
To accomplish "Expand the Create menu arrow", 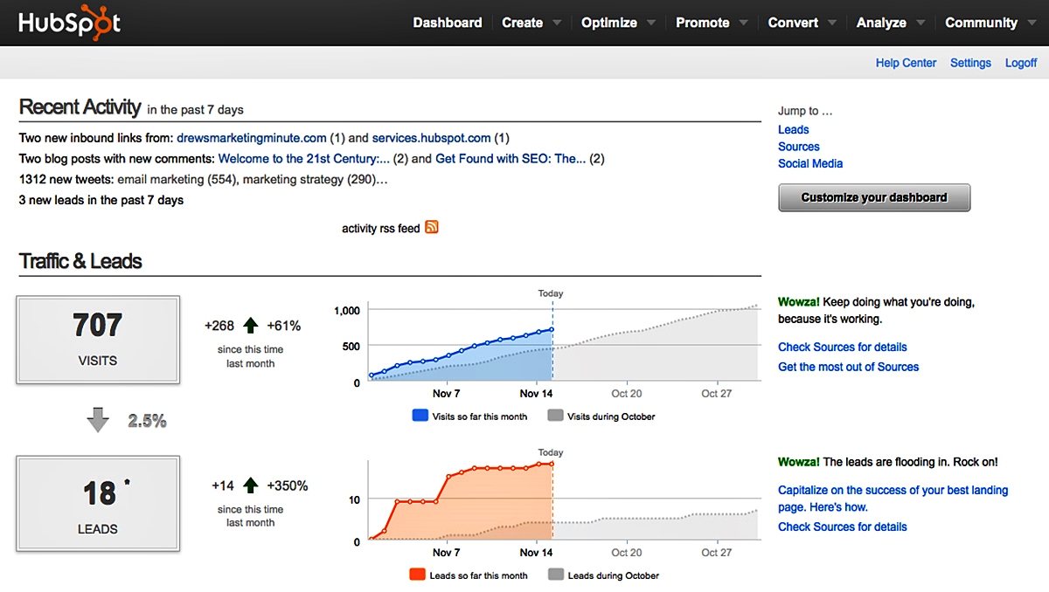I will click(x=557, y=24).
